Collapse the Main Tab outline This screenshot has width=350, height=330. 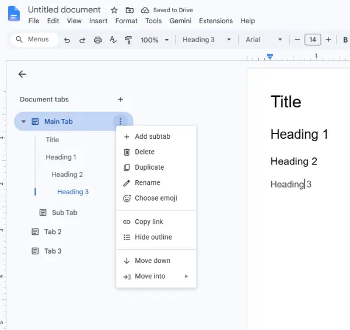(x=23, y=121)
